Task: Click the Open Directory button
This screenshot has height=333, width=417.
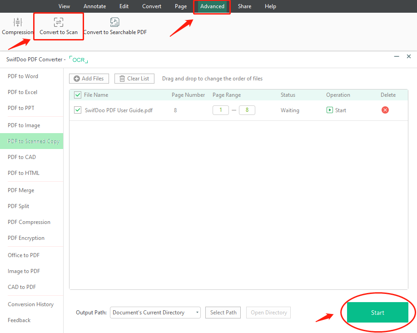Action: 268,313
